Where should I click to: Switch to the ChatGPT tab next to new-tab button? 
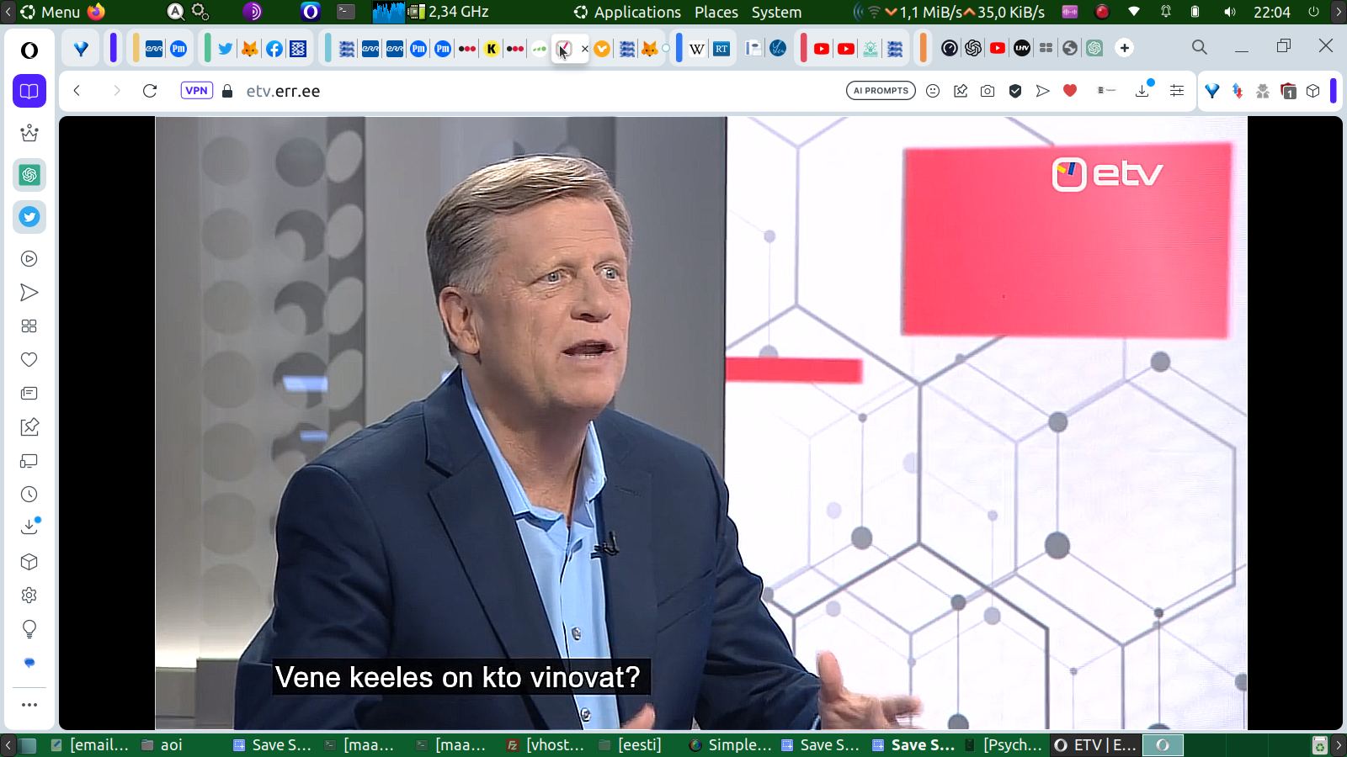[1094, 48]
